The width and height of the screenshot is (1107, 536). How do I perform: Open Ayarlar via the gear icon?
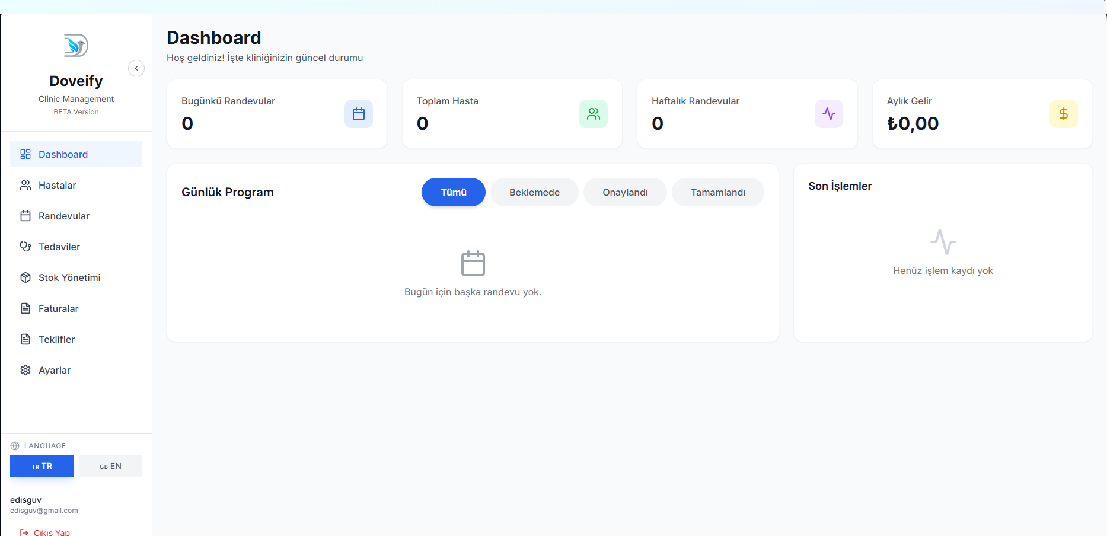25,370
